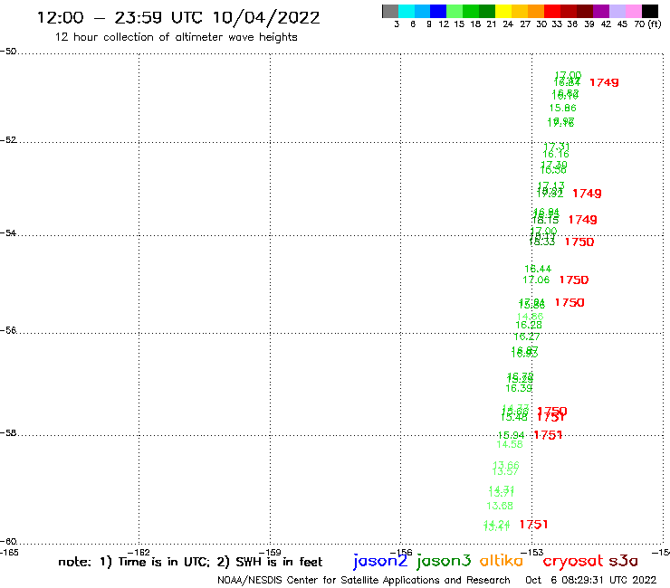Click the -156 longitude axis label
The image size is (670, 588).
click(x=401, y=553)
